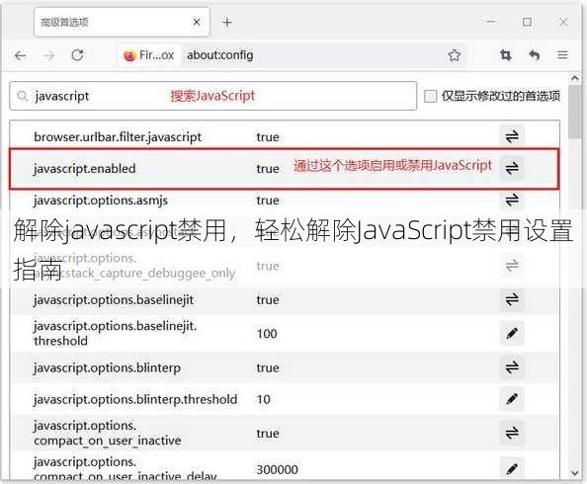The image size is (587, 484).
Task: Click the scrollbar up arrow
Action: point(575,79)
